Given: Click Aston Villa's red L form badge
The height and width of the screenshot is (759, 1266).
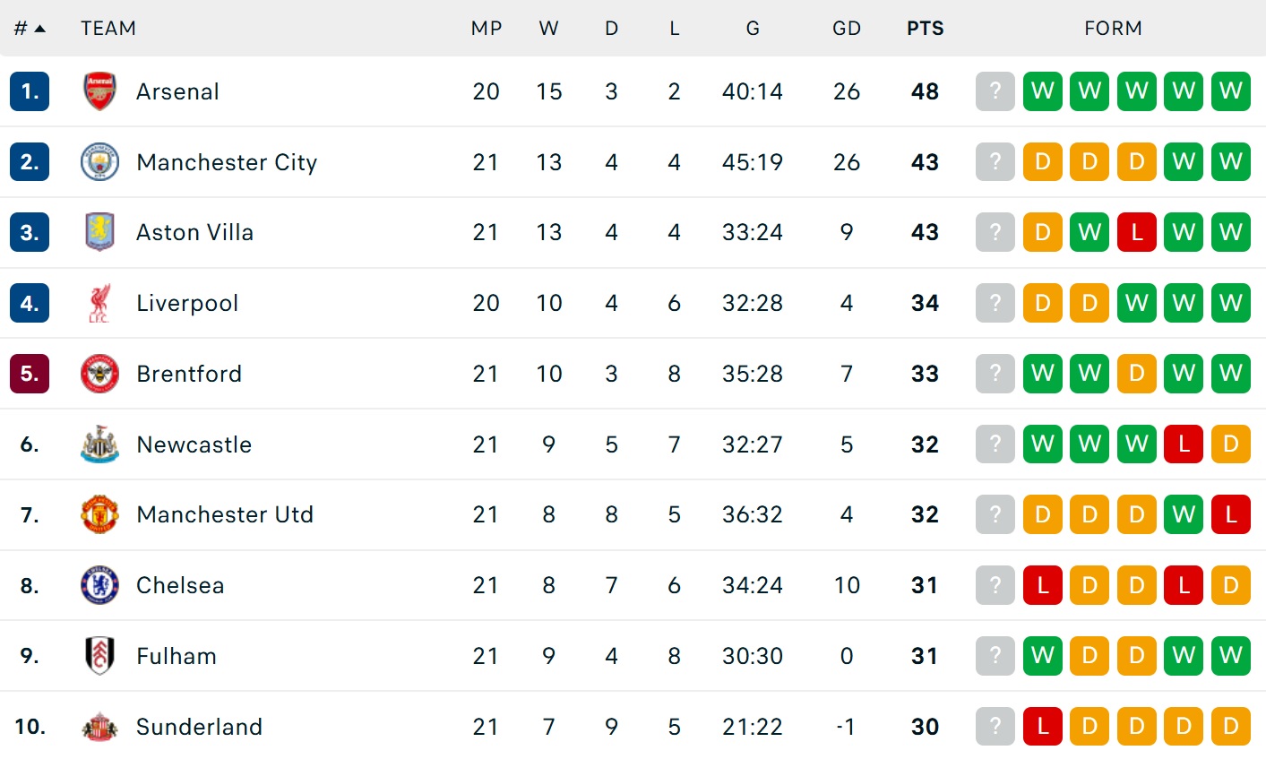Looking at the screenshot, I should [1136, 232].
